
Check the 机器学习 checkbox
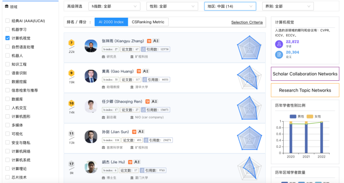[7, 29]
